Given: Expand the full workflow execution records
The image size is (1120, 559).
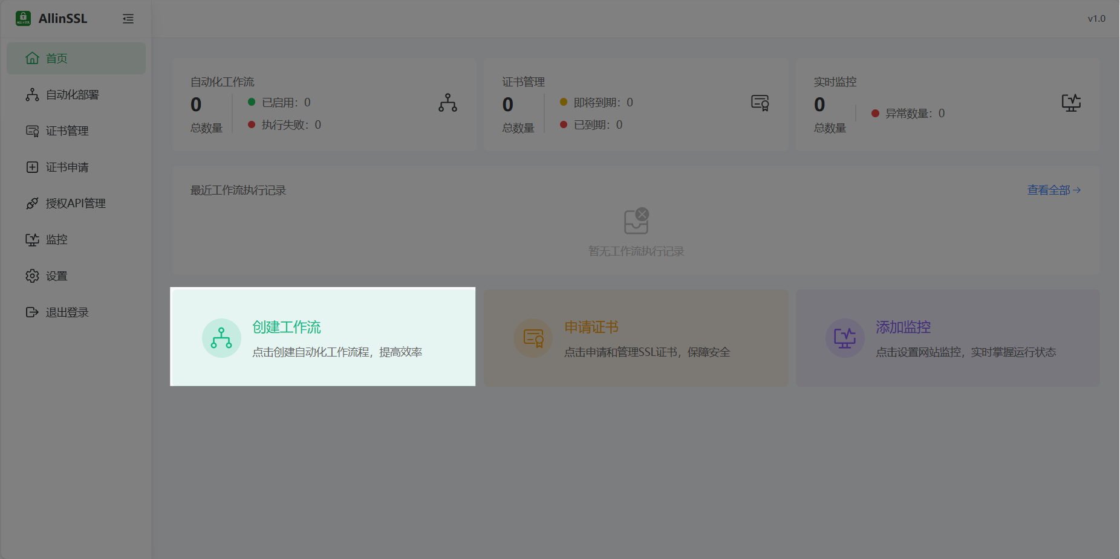Looking at the screenshot, I should tap(1053, 190).
